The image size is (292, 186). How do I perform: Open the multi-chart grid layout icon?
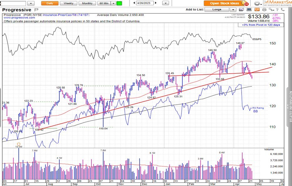tap(249, 9)
